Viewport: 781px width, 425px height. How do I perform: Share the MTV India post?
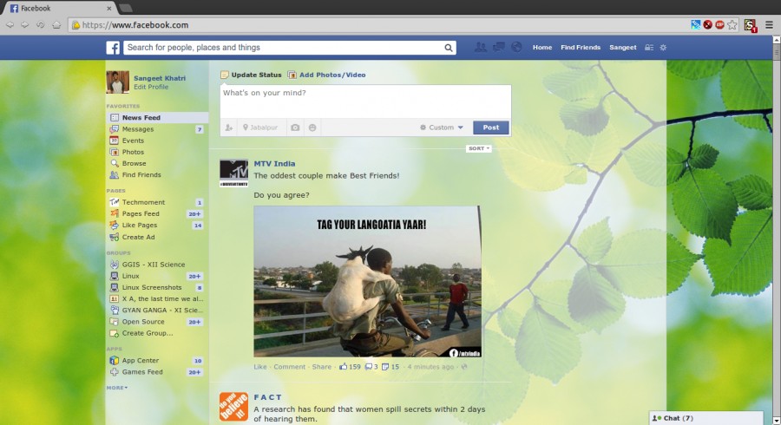[x=322, y=367]
